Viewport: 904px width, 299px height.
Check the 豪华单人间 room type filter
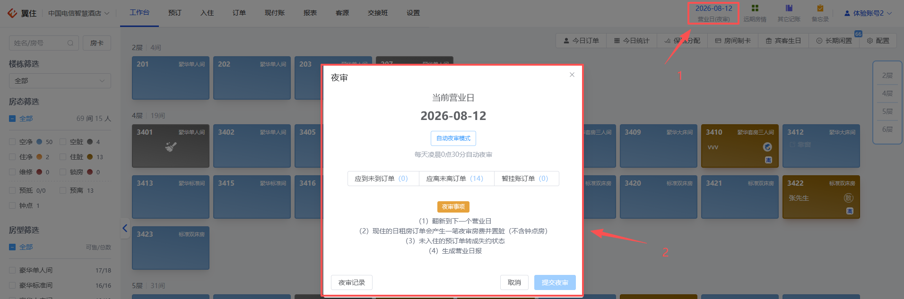pos(13,270)
